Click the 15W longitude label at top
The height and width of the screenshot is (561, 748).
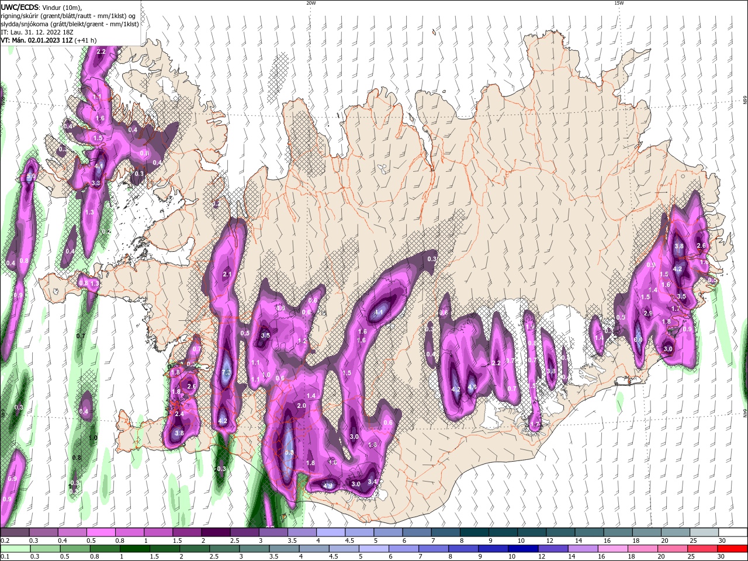point(619,3)
